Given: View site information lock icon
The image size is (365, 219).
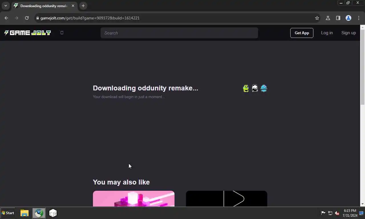Looking at the screenshot, I should tap(37, 18).
